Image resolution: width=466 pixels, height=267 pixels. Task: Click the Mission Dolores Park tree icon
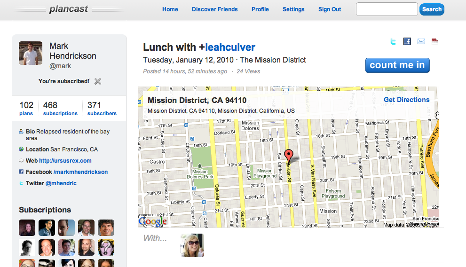pyautogui.click(x=200, y=166)
